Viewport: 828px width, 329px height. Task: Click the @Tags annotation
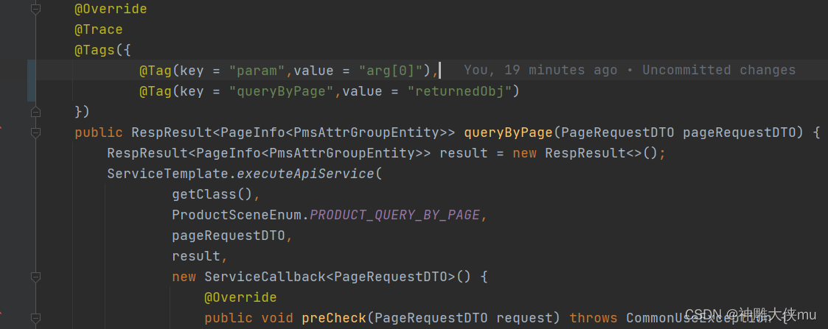click(94, 51)
